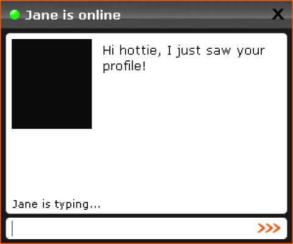Image resolution: width=293 pixels, height=244 pixels.
Task: Click the word "hottie" in the chat message
Action: (x=140, y=50)
